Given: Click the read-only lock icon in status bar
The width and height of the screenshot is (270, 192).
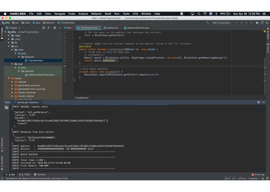Looking at the screenshot, I should click(263, 178).
